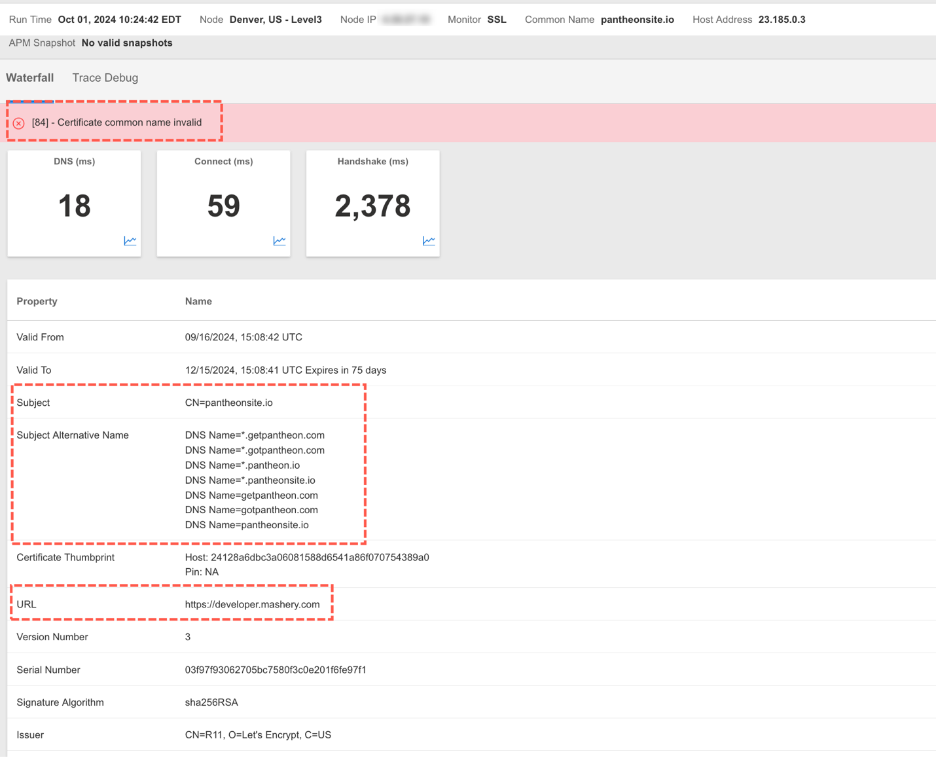The image size is (936, 760).
Task: Open the Handshake (ms) trend chart icon
Action: tap(429, 241)
